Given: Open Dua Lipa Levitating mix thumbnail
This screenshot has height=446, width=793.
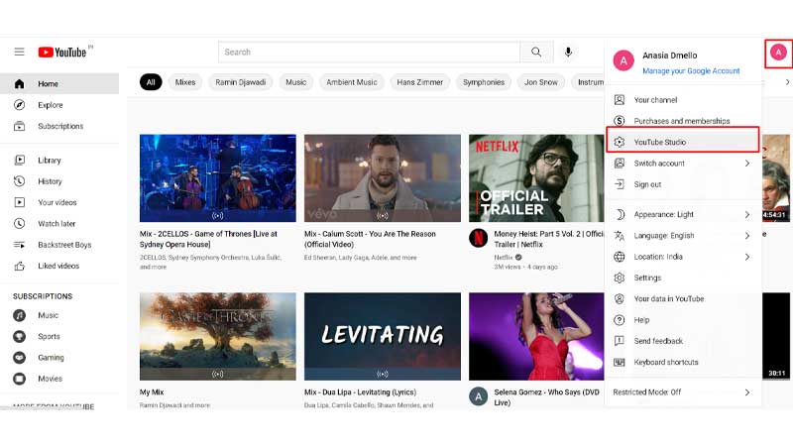Looking at the screenshot, I should pos(383,336).
